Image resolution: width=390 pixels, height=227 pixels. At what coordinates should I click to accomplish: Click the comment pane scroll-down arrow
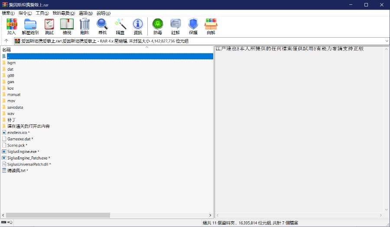pyautogui.click(x=386, y=210)
